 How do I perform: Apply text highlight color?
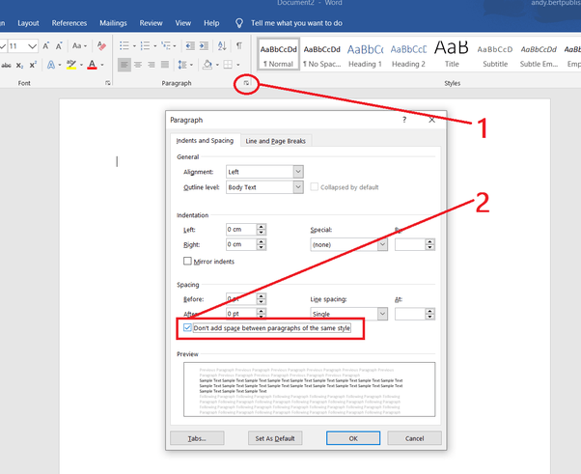tap(71, 65)
